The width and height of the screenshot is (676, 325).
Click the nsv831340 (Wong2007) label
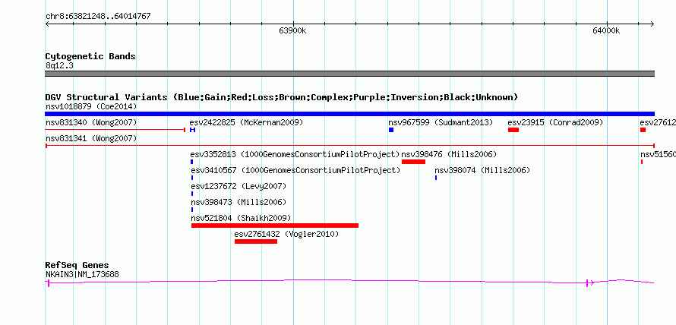[91, 123]
